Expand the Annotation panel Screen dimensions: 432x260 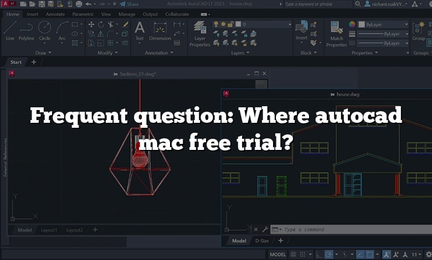pyautogui.click(x=159, y=53)
